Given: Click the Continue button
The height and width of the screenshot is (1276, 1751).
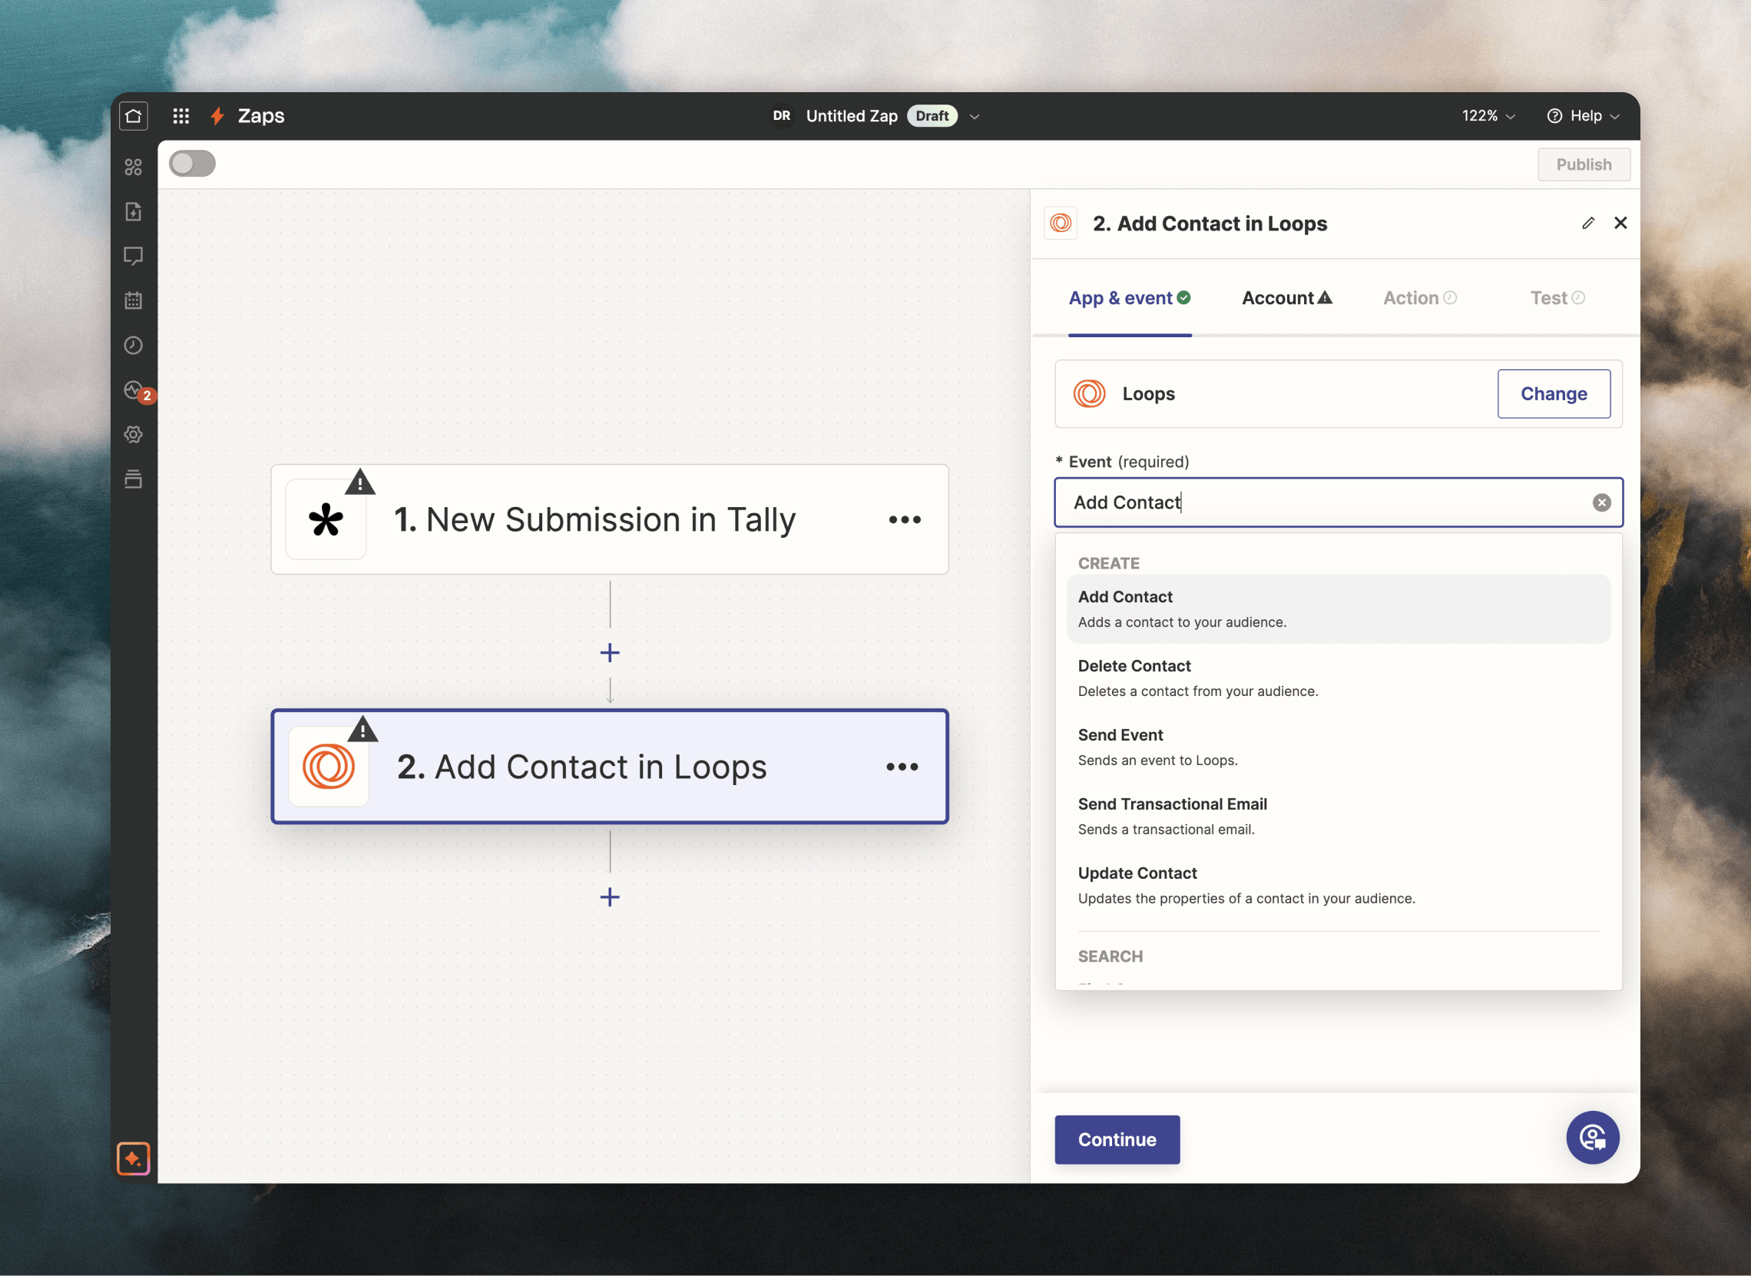Looking at the screenshot, I should pos(1117,1139).
